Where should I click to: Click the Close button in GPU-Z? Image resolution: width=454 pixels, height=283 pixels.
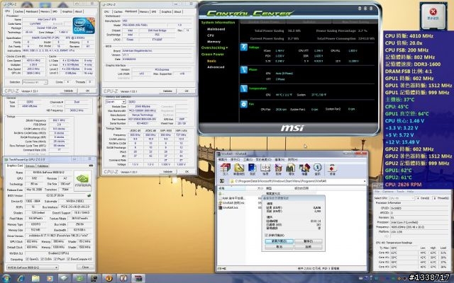pos(85,267)
